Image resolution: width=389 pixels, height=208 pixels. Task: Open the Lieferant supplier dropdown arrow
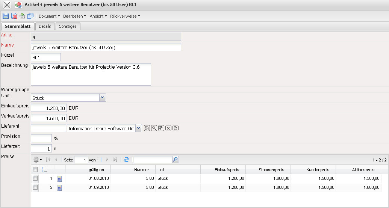point(138,128)
